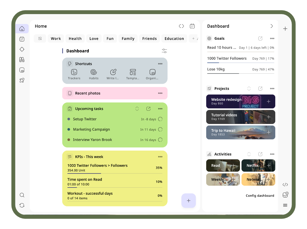Toggle the refresh circle on Marketing Campaign
The image size is (307, 229).
(x=160, y=129)
